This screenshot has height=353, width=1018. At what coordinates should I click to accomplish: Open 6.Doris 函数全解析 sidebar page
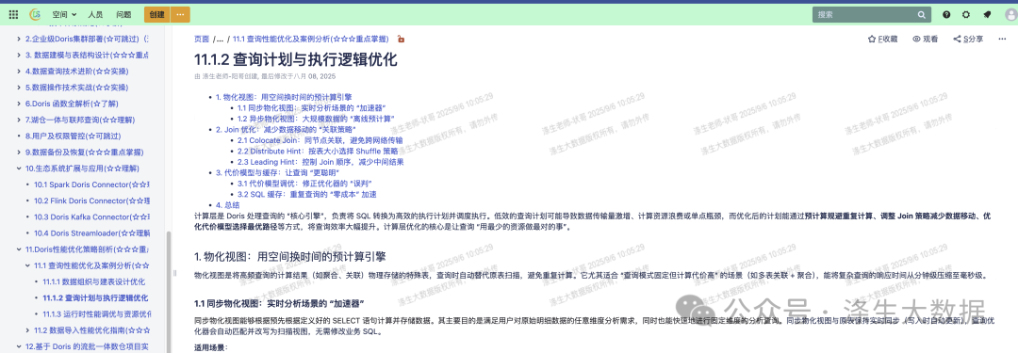72,104
